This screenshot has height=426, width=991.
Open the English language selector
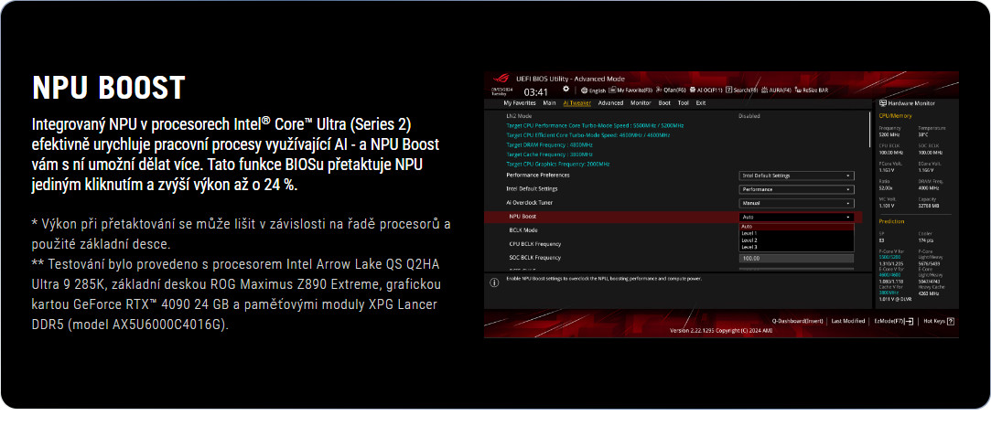pos(596,91)
